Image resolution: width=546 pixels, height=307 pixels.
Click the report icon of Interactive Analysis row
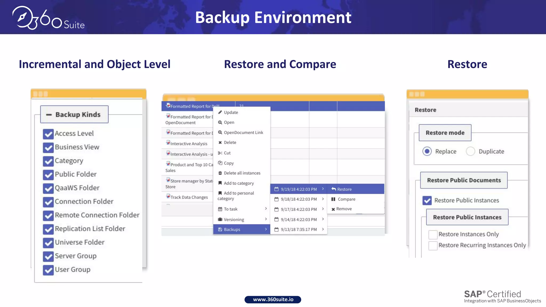[168, 143]
